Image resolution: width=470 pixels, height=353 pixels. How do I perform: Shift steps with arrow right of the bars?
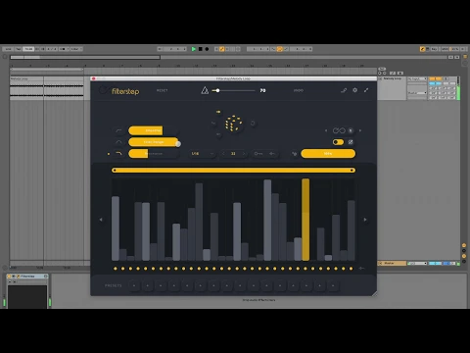click(365, 220)
